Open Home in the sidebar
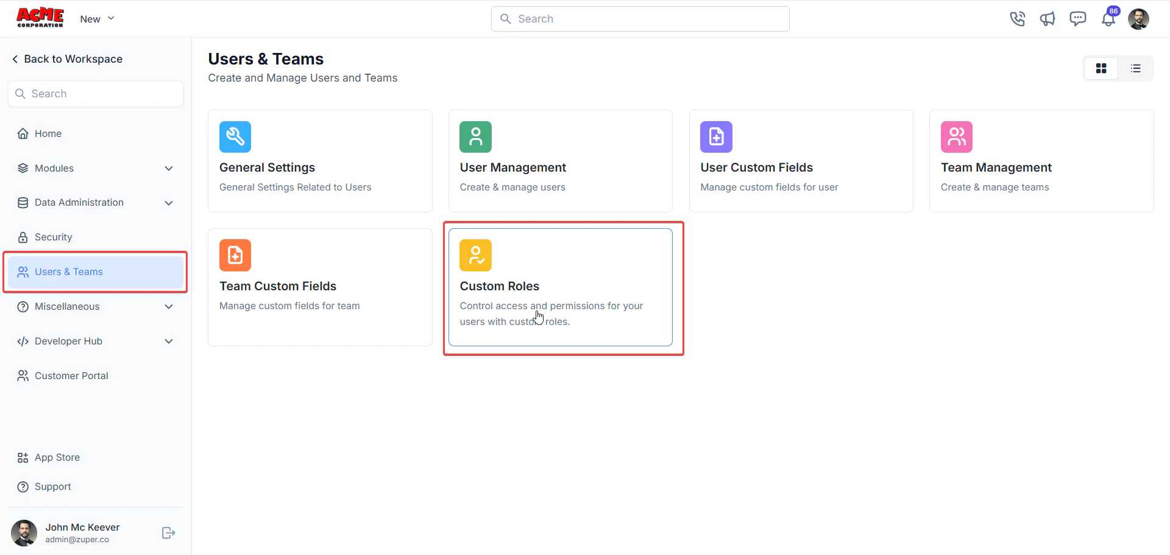Screen dimensions: 1170x555 pos(96,134)
